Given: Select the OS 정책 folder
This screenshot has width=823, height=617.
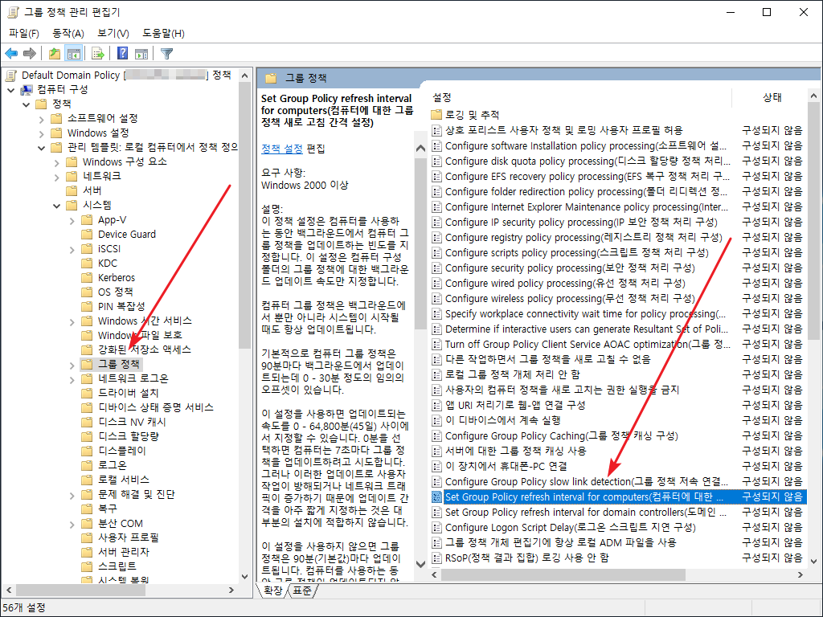Looking at the screenshot, I should (x=115, y=292).
